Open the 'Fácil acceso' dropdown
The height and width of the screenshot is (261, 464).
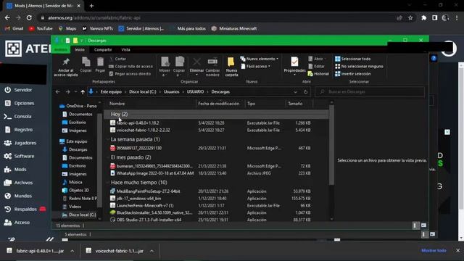coord(256,66)
